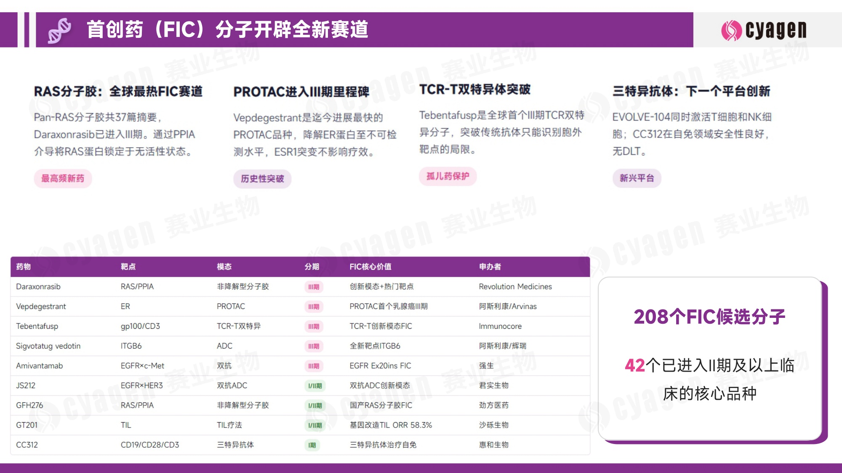The width and height of the screenshot is (842, 473).
Task: Select the TCR-T双特异体突破 heading
Action: click(x=475, y=89)
